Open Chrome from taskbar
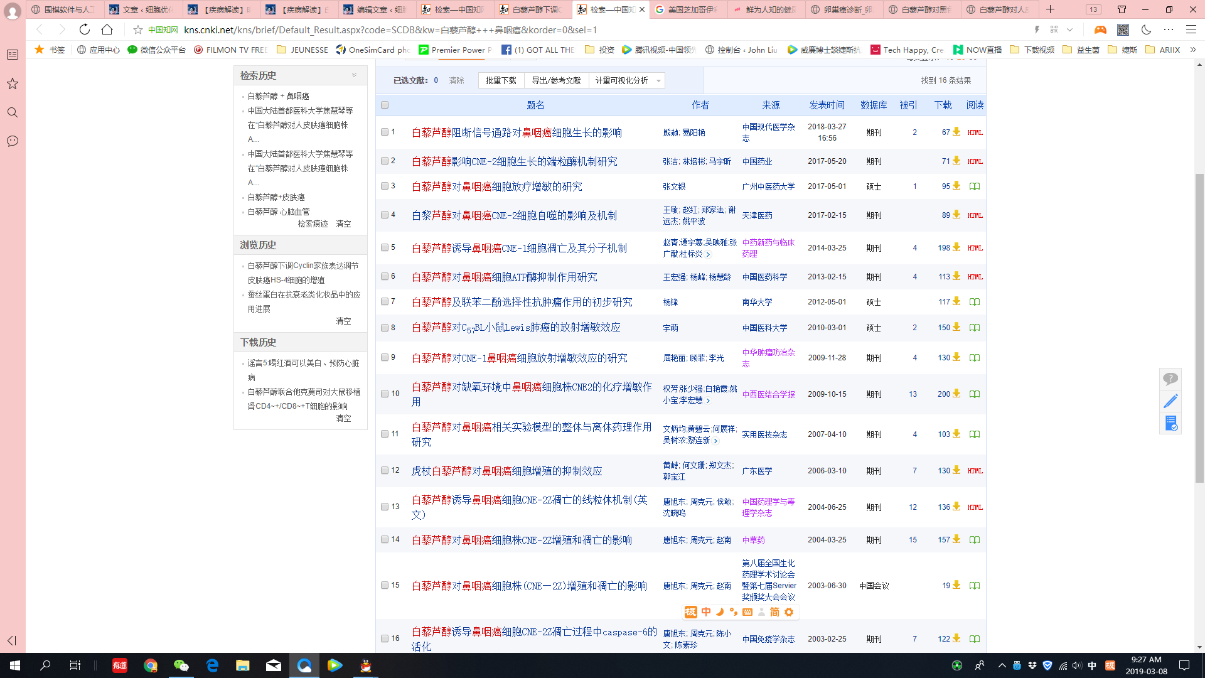Image resolution: width=1205 pixels, height=678 pixels. [x=151, y=665]
